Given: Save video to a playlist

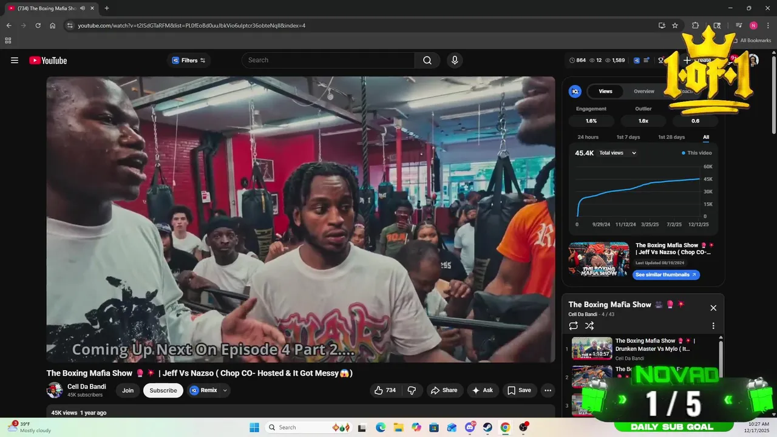Looking at the screenshot, I should point(520,390).
